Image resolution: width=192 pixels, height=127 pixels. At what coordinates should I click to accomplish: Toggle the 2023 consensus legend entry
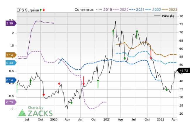click(x=169, y=10)
